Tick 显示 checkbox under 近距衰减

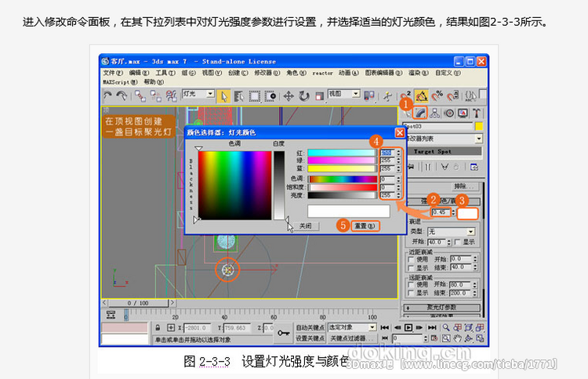coord(411,268)
